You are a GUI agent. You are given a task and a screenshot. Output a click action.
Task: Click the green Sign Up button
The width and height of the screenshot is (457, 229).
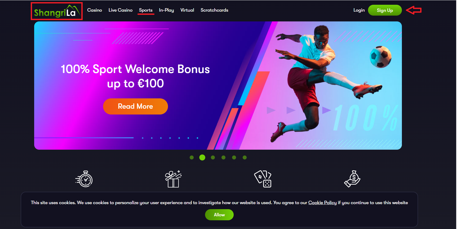click(385, 10)
